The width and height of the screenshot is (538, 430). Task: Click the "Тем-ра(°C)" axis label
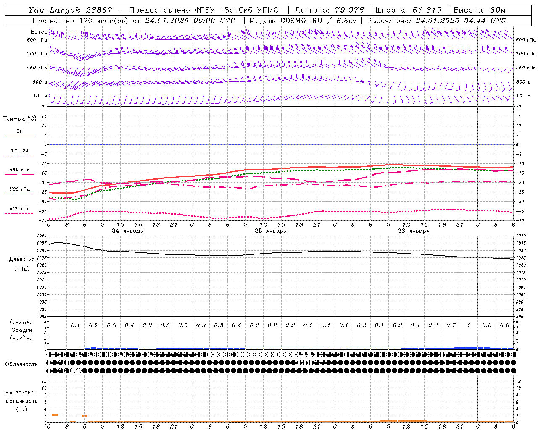coord(20,119)
